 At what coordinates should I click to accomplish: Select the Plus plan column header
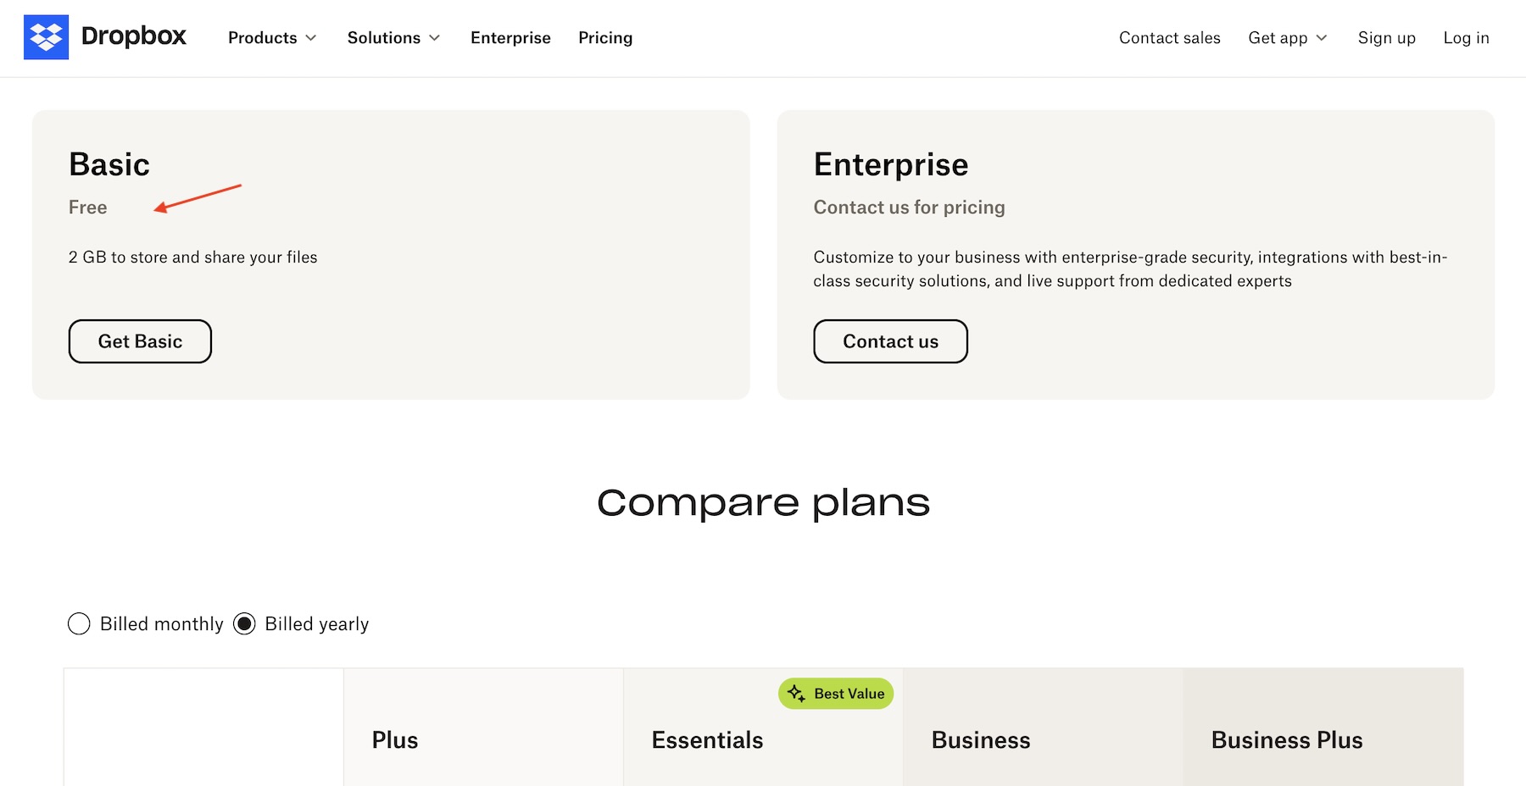point(395,740)
